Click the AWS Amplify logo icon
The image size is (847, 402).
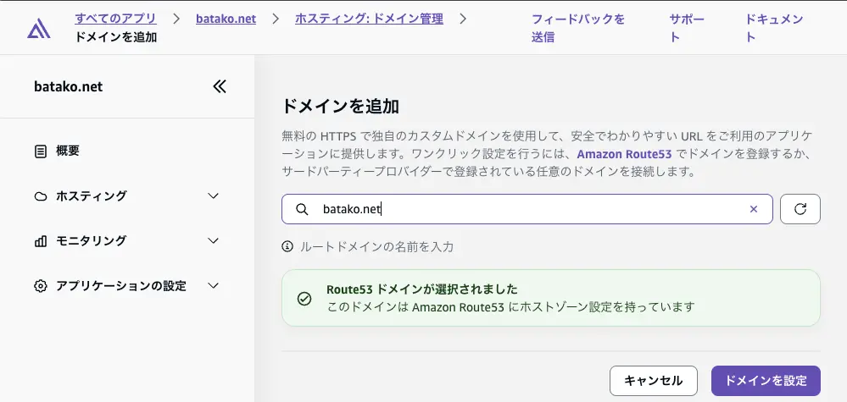(38, 29)
